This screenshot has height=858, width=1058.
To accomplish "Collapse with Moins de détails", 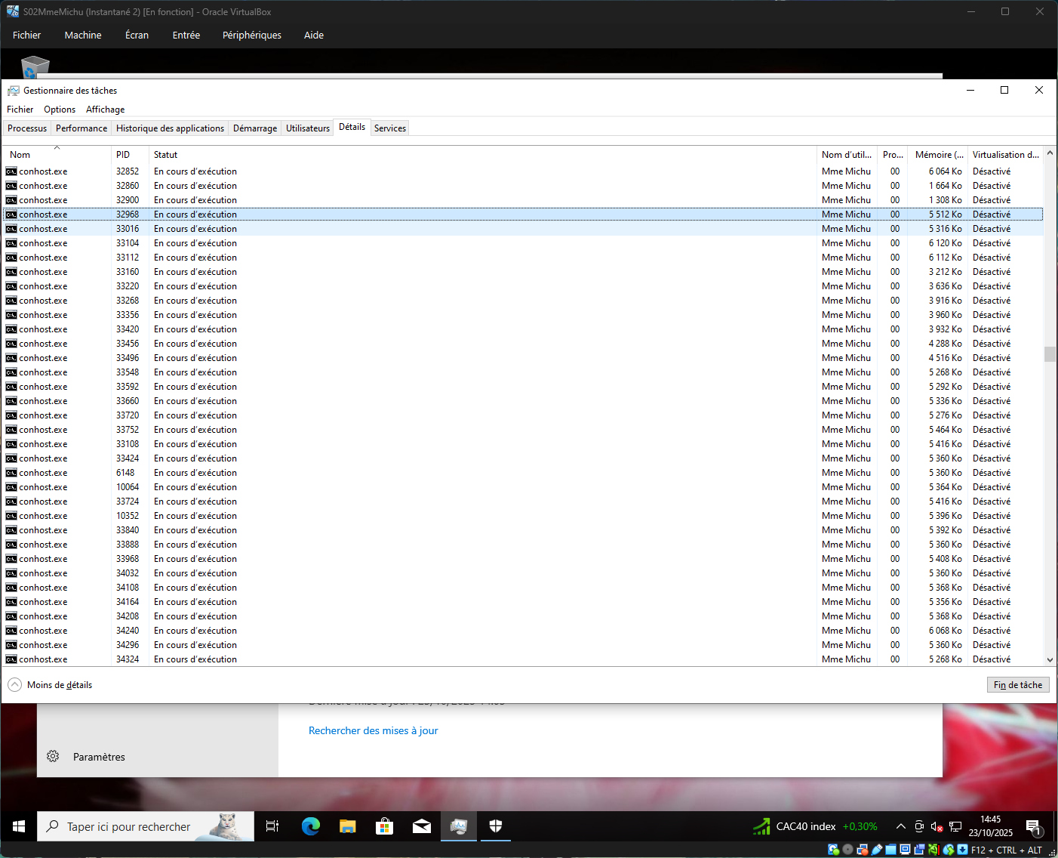I will [x=51, y=685].
